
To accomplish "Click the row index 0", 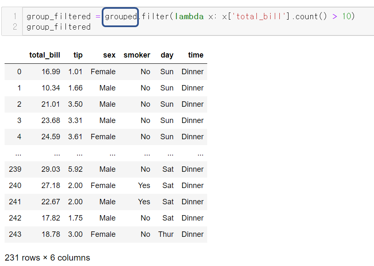I will coord(19,72).
